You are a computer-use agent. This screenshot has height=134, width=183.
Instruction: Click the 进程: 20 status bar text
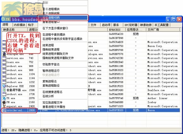(x=8, y=130)
